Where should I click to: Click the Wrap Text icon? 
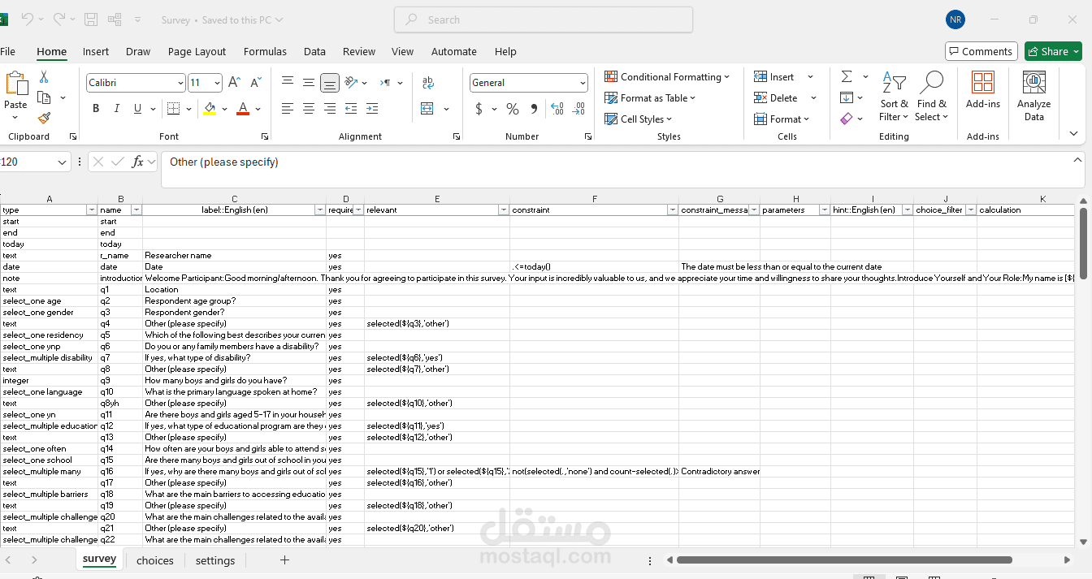(x=428, y=83)
